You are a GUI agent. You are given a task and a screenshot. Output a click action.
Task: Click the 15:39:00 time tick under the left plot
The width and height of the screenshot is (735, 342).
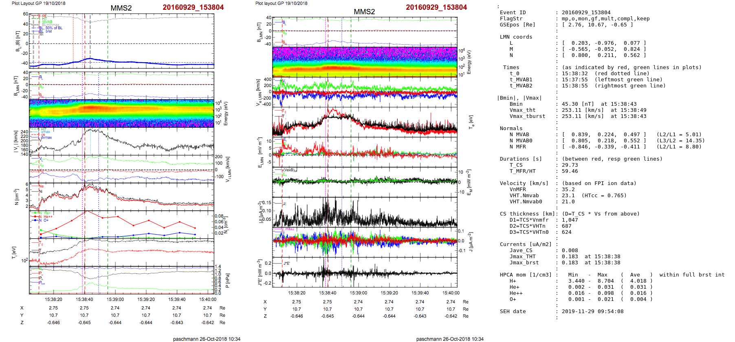pos(115,299)
